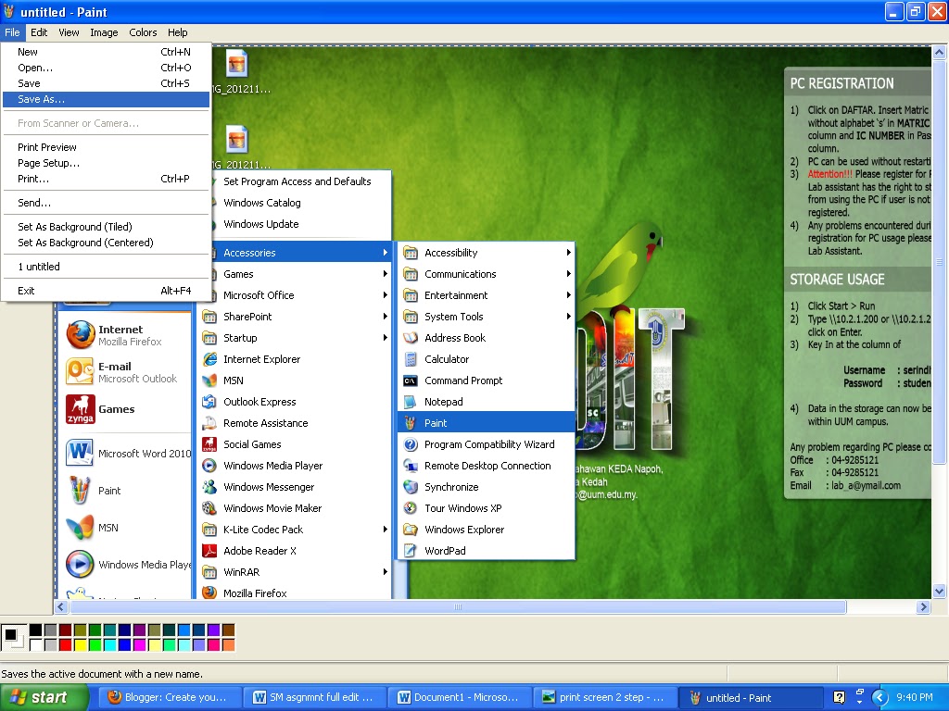Click the untitled - Paint taskbar button
The width and height of the screenshot is (949, 711).
click(x=749, y=697)
